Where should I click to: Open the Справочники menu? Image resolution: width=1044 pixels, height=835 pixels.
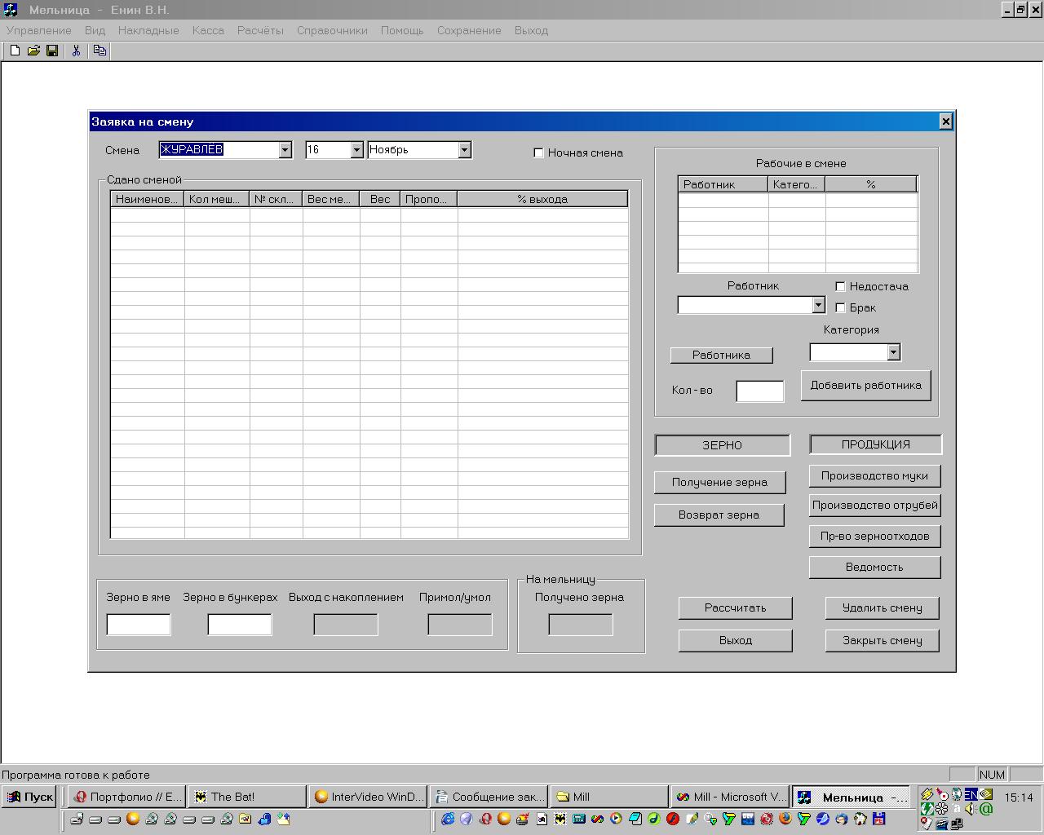332,30
